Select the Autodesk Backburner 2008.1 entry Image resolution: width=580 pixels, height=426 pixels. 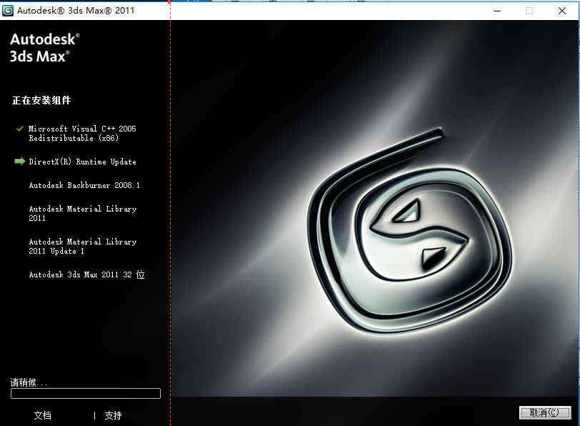tap(84, 185)
